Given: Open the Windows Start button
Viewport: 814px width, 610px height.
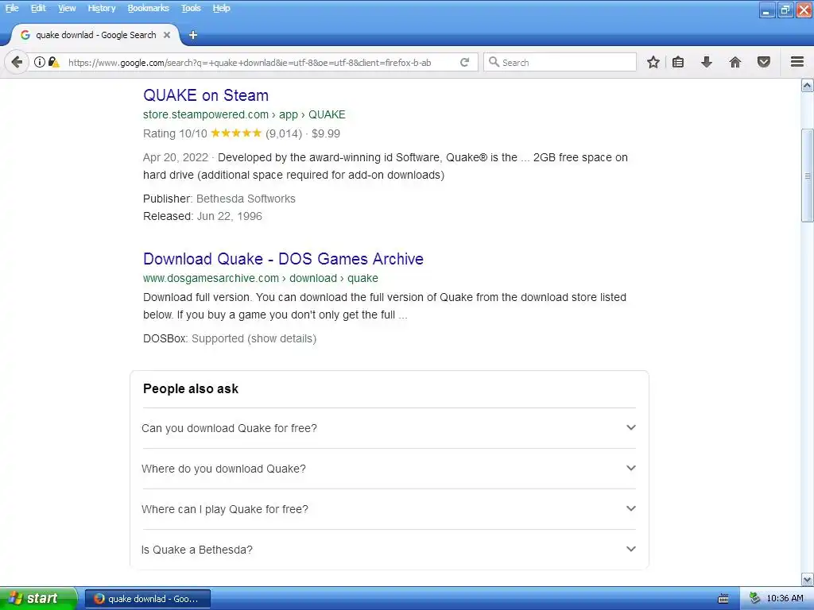Looking at the screenshot, I should click(38, 598).
